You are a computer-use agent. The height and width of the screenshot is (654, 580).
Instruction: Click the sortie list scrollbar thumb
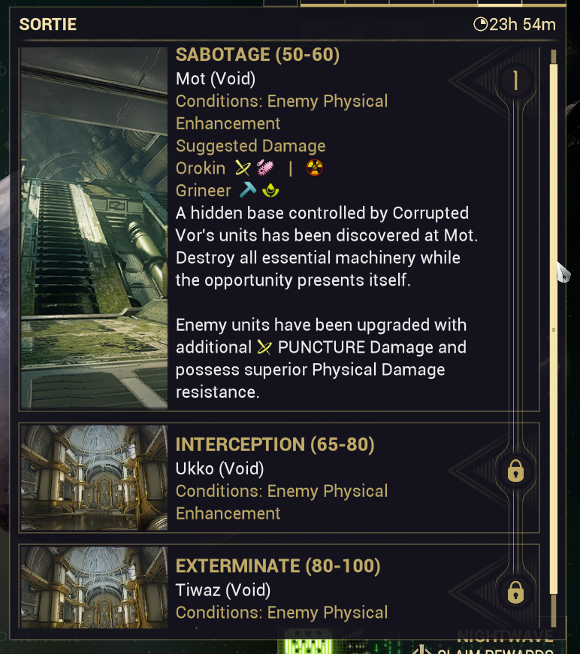(x=554, y=327)
